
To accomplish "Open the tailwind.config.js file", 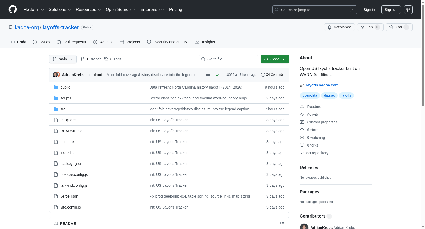I will pos(74,185).
